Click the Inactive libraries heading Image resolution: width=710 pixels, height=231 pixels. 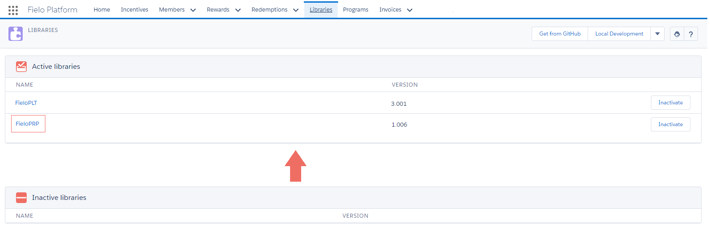(x=59, y=198)
